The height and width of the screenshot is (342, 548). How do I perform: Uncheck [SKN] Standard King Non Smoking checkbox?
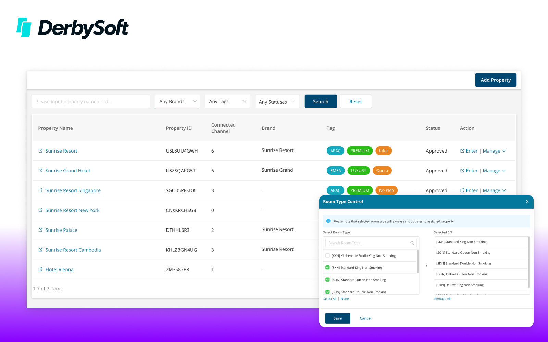click(x=328, y=268)
